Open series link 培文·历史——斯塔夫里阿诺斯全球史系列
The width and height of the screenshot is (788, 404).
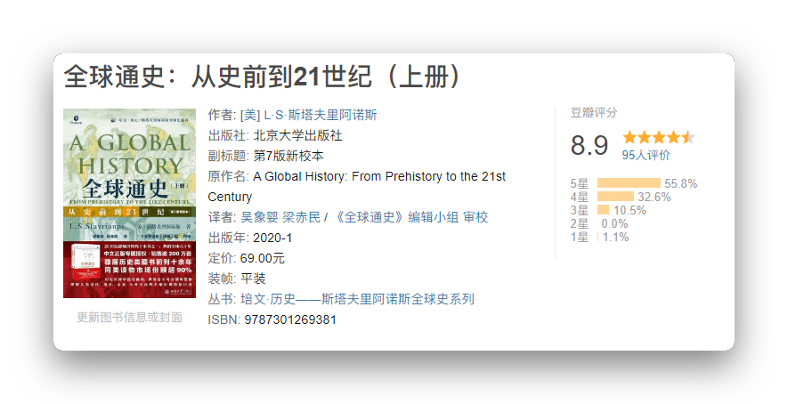coord(357,300)
